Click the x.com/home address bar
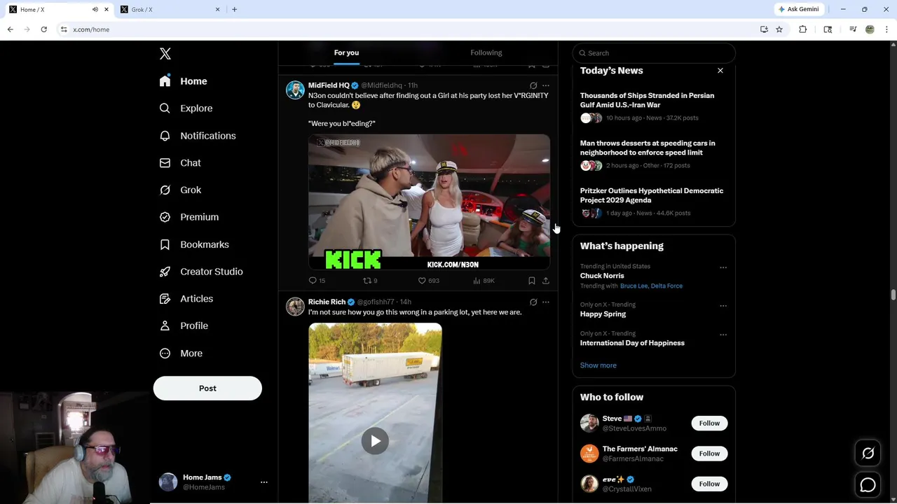This screenshot has height=504, width=897. tap(406, 29)
